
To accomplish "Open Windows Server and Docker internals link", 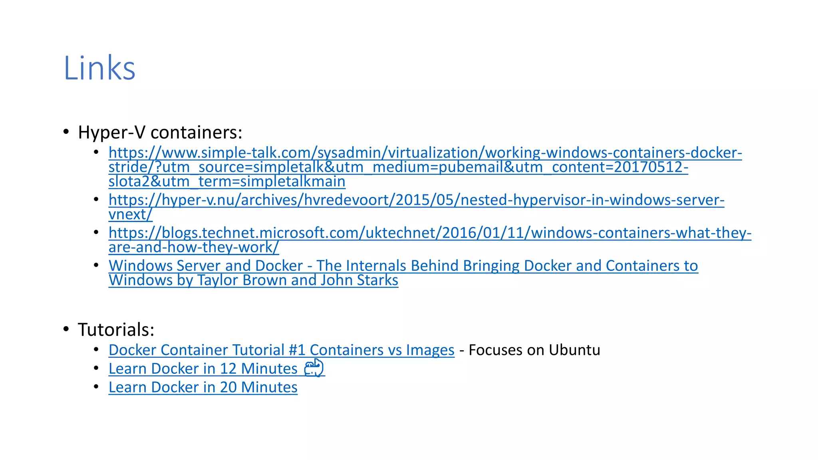I will (403, 266).
